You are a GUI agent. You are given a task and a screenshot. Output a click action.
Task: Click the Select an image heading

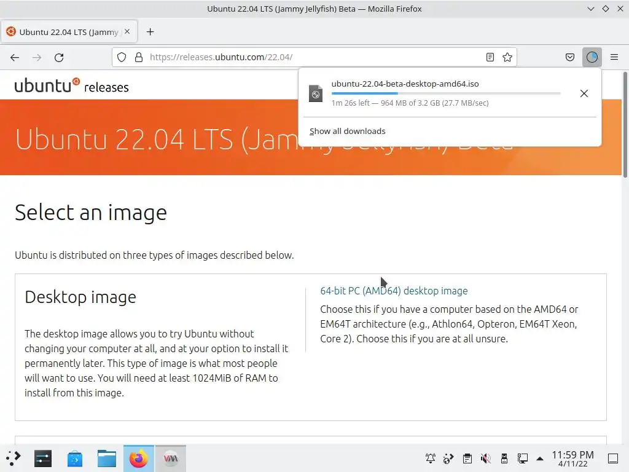pyautogui.click(x=91, y=212)
